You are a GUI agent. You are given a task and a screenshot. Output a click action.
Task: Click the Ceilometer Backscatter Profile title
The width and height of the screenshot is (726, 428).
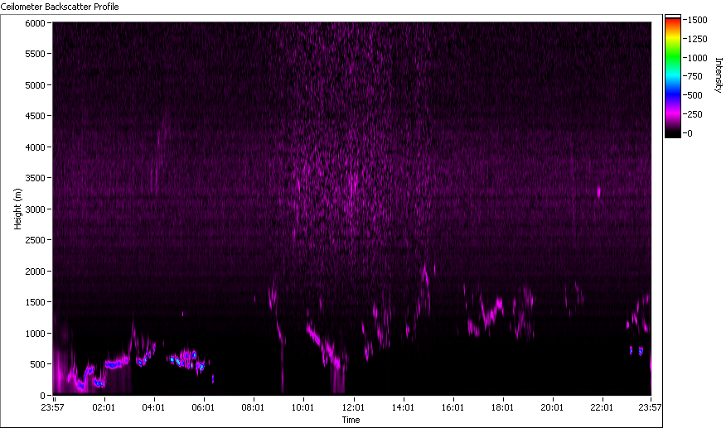(60, 7)
